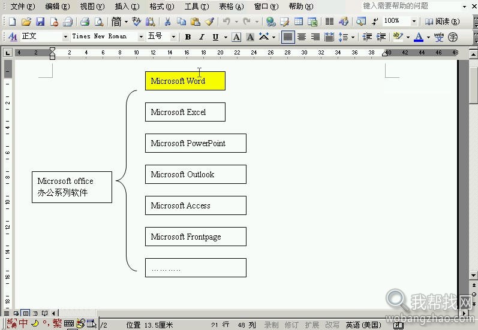Toggle bold formatting

[x=188, y=37]
